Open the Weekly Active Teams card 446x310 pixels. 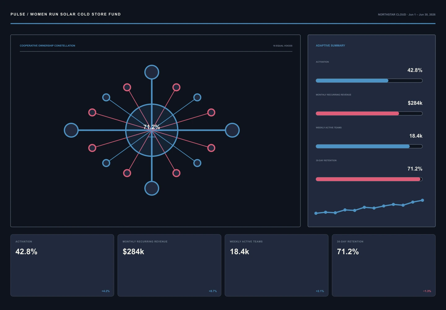pos(277,265)
